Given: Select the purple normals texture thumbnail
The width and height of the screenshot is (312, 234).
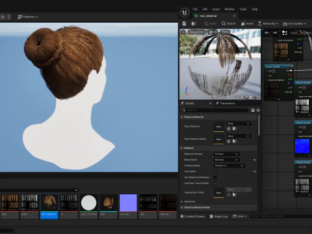Looking at the screenshot, I should 128,206.
